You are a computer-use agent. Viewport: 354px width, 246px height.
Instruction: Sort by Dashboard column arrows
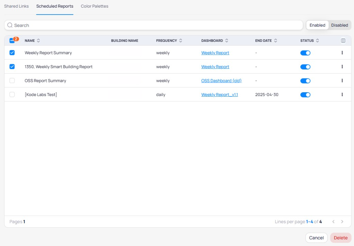227,41
